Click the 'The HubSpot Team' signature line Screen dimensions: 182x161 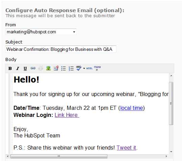[x=37, y=136]
